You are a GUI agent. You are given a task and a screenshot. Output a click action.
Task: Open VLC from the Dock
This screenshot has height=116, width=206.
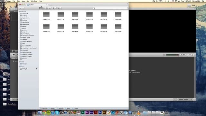tap(139, 112)
